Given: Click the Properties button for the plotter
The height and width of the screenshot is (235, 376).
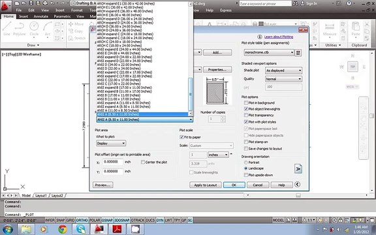Looking at the screenshot, I should [x=217, y=70].
